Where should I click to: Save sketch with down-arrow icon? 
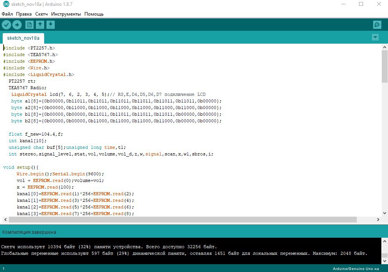point(50,25)
